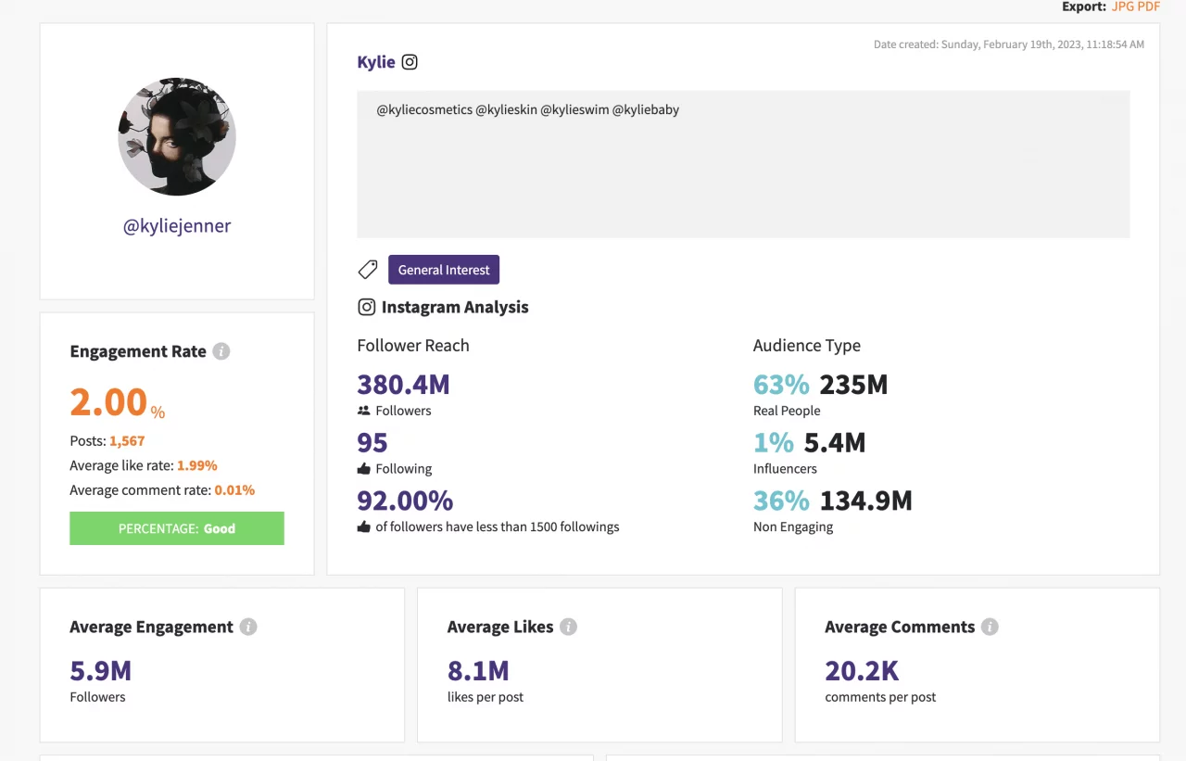Click the Instagram Analysis camera icon
The image size is (1186, 761).
(x=367, y=306)
